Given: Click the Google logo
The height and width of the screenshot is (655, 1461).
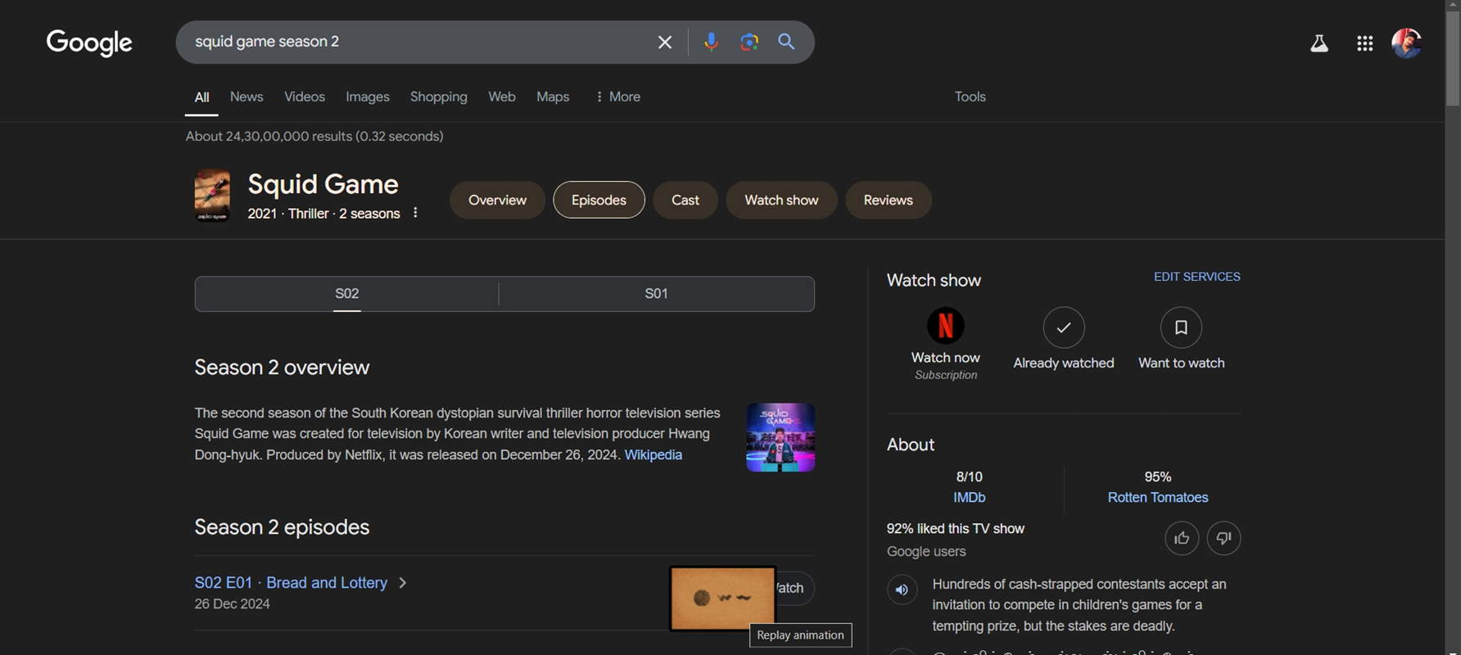Looking at the screenshot, I should click(89, 43).
